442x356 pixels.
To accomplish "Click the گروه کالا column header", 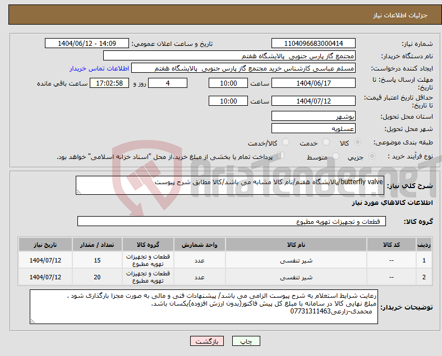I will click(x=148, y=245).
